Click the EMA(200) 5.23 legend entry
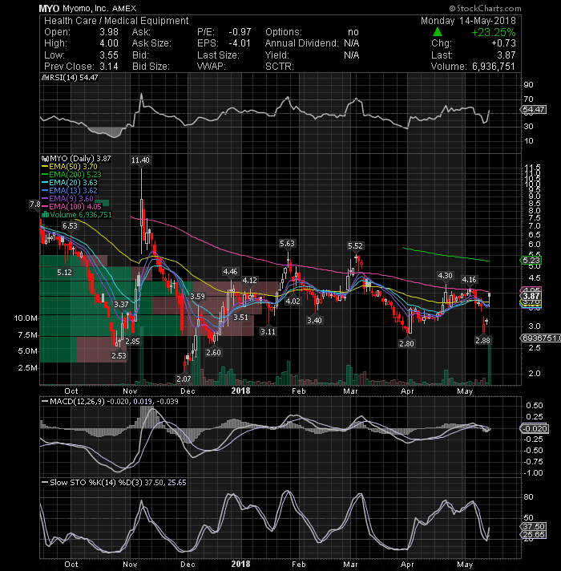Viewport: 561px width, 571px height. tap(71, 175)
